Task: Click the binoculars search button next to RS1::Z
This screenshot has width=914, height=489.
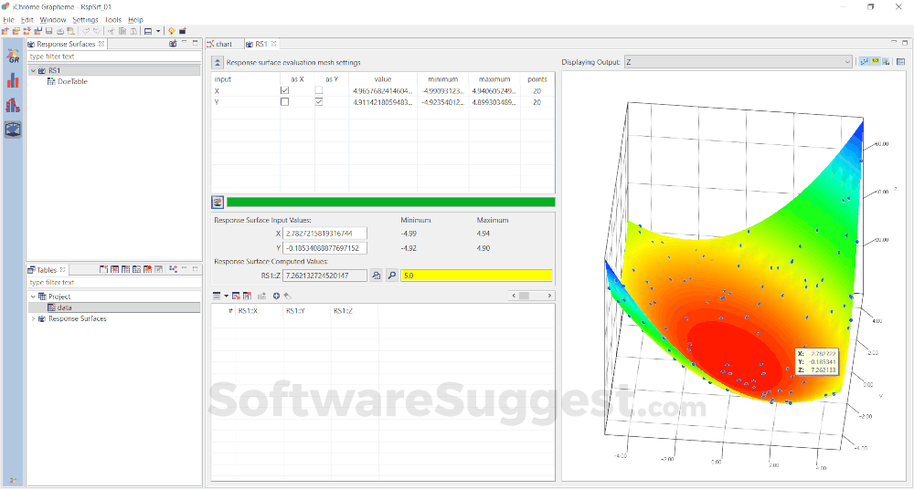Action: [x=376, y=276]
